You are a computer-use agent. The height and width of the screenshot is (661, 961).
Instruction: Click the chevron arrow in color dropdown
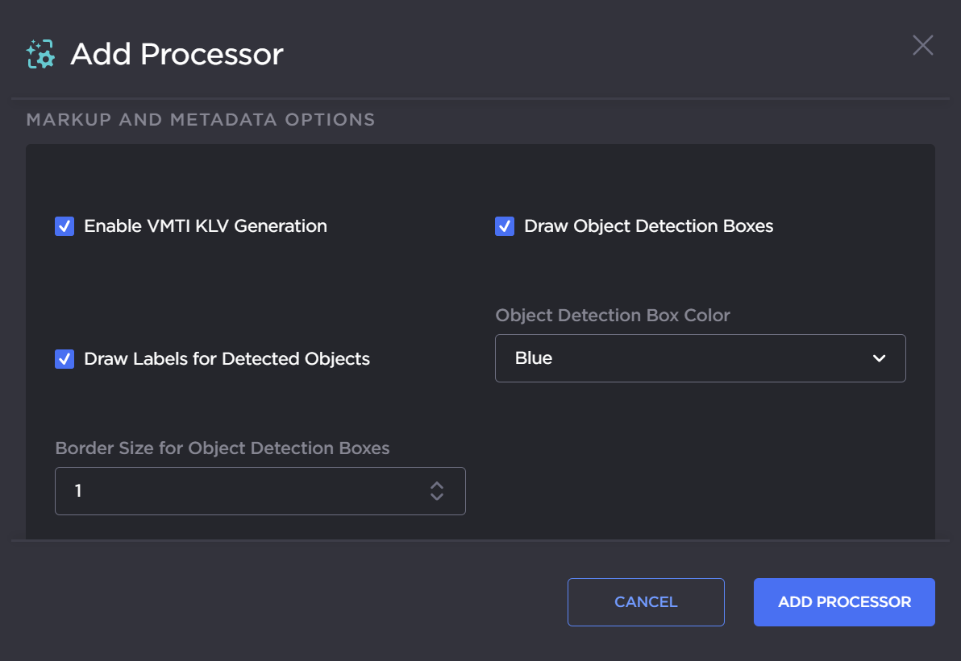(x=879, y=358)
